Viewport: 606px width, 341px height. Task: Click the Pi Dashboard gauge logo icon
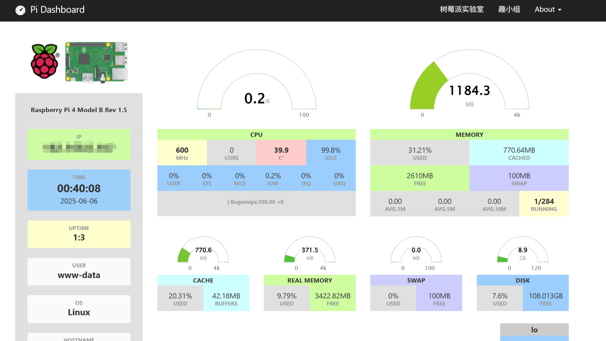(x=20, y=10)
